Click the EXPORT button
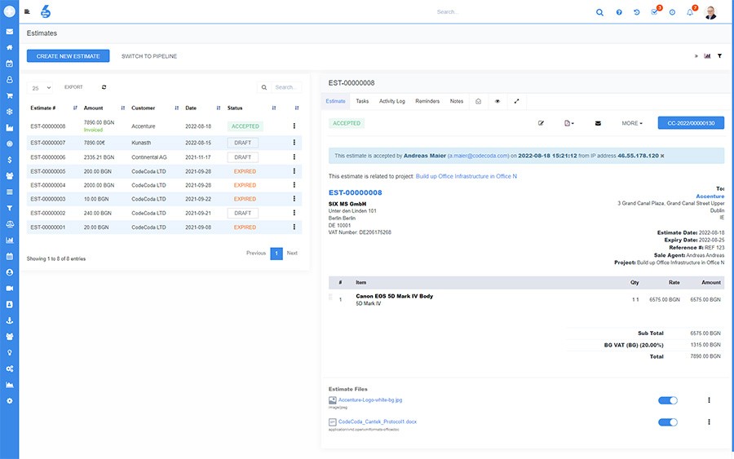 [73, 87]
